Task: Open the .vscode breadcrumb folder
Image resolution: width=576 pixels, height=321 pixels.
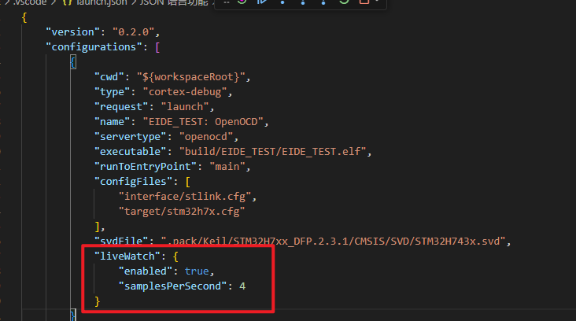Action: coord(30,2)
